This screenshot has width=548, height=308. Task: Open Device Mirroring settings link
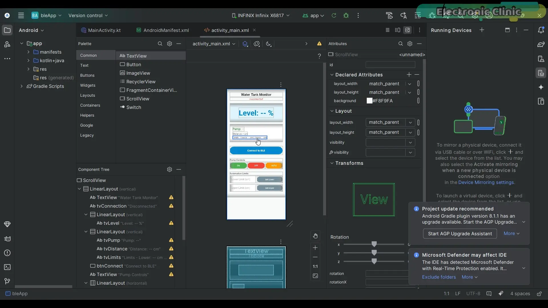pyautogui.click(x=486, y=183)
